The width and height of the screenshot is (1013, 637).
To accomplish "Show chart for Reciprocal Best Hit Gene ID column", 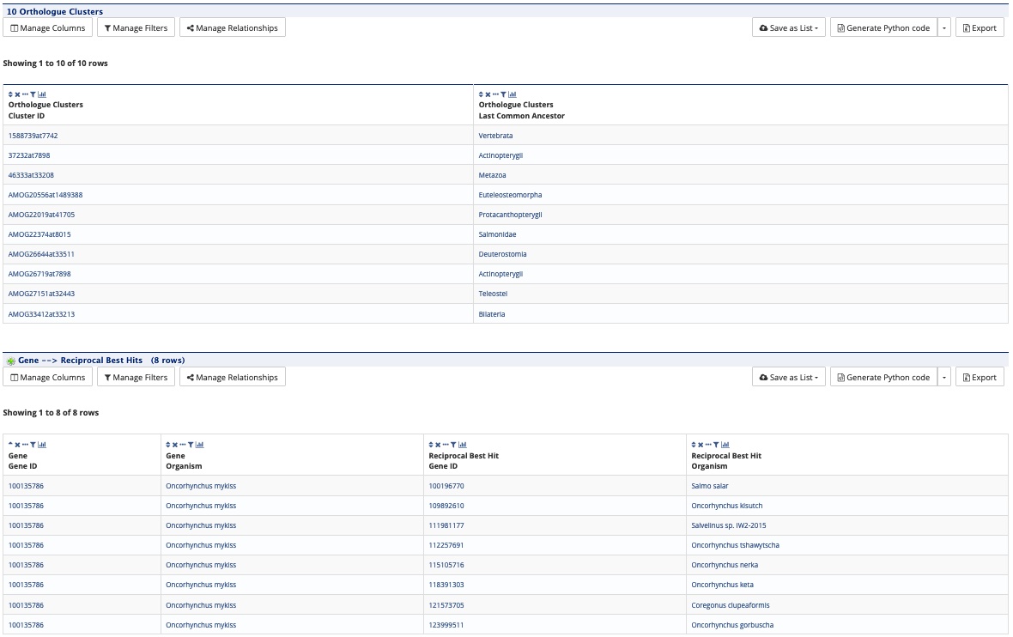I will (x=463, y=445).
